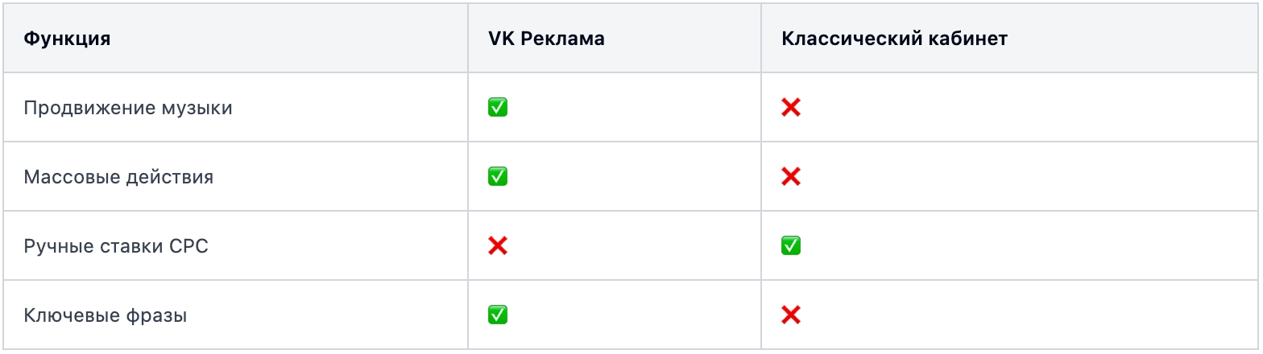This screenshot has width=1263, height=354.
Task: Click the Ключевые фразы row label
Action: point(106,315)
